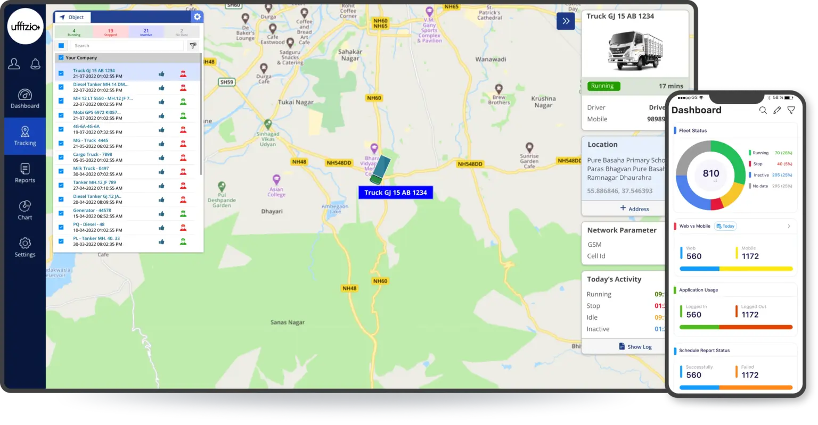Uncheck the Your Company checkbox
This screenshot has height=425, width=818.
click(61, 57)
